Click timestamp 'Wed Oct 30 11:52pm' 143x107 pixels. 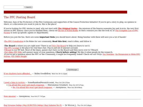[x=60, y=74]
